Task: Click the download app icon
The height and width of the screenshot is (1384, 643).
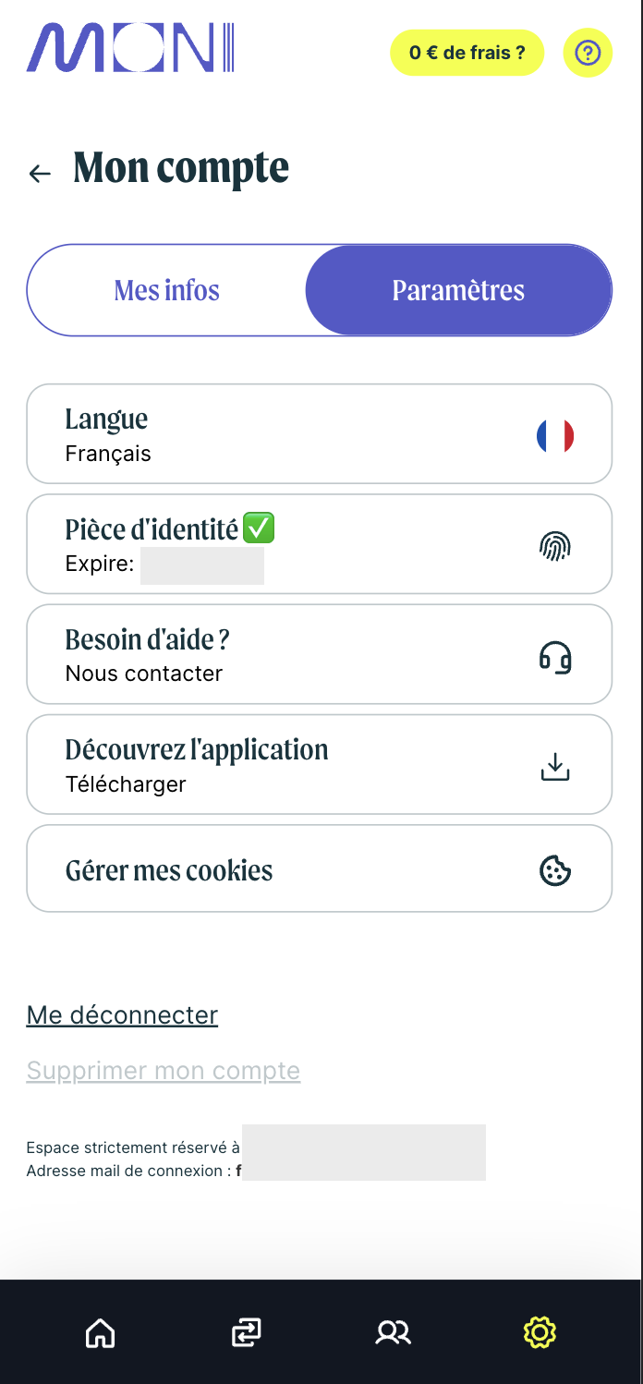Action: 555,767
